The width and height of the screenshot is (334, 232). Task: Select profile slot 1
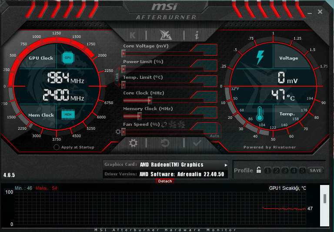coord(268,170)
